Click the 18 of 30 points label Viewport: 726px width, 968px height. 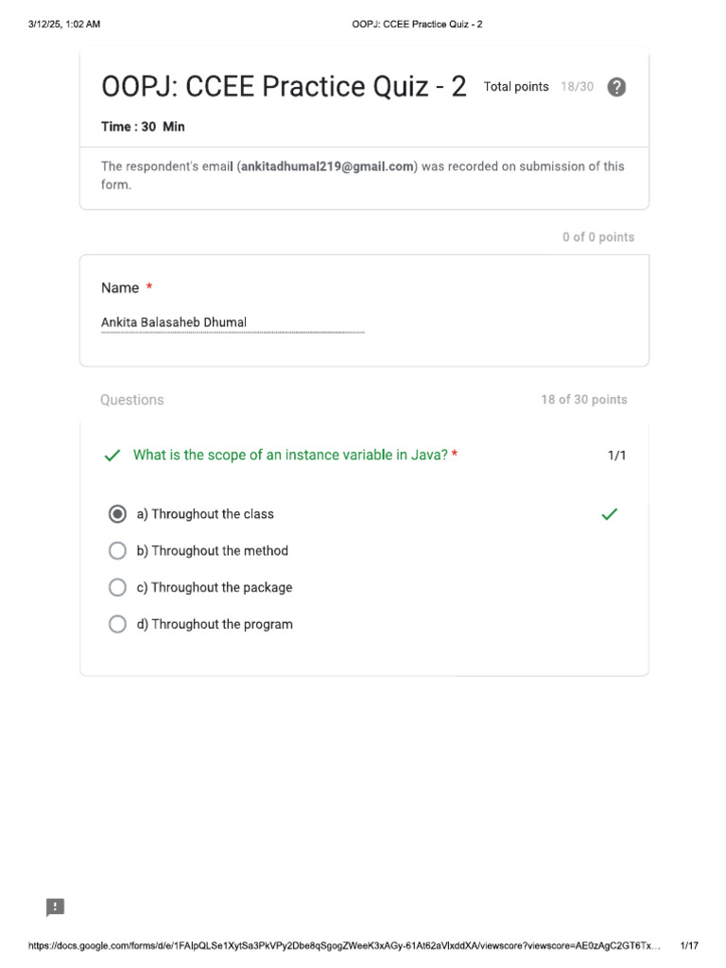pos(583,400)
